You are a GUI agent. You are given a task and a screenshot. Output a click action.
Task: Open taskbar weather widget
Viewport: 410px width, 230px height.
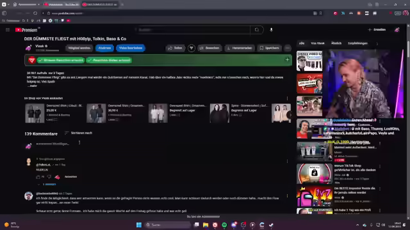(12, 225)
